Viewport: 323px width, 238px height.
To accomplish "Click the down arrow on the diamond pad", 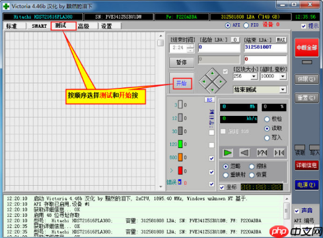I will 212,90.
